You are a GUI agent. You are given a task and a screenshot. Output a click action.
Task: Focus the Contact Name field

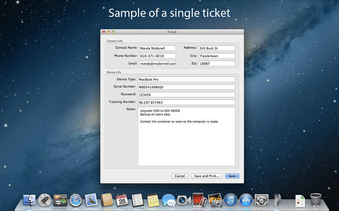[157, 48]
